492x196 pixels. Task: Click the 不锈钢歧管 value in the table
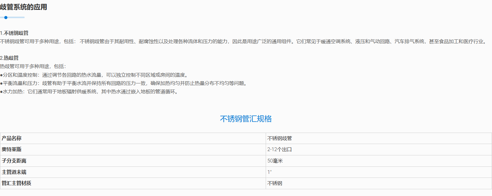(x=280, y=138)
